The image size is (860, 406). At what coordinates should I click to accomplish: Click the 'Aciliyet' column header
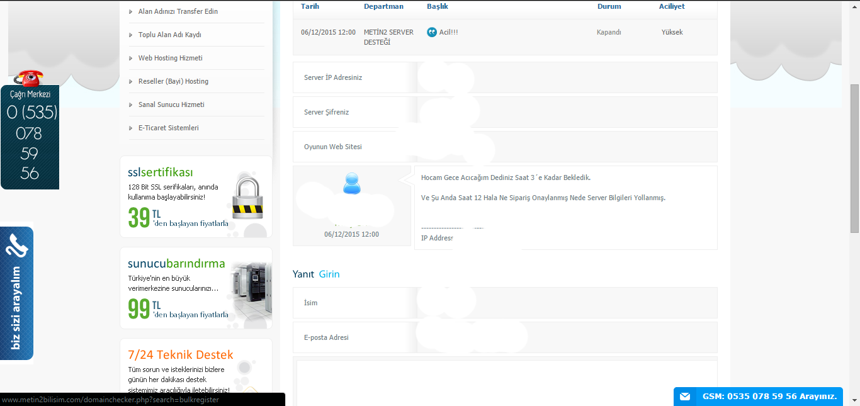672,6
